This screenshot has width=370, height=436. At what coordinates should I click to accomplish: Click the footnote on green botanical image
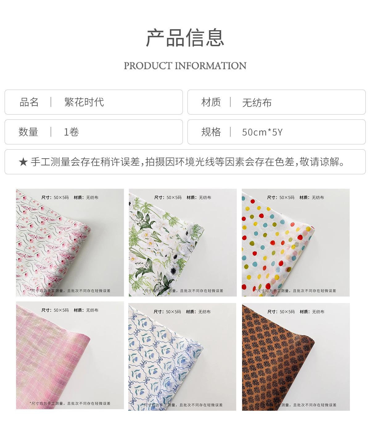pos(183,290)
